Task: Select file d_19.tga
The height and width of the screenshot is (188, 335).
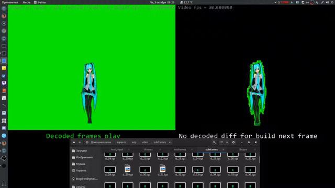Action: coord(110,156)
